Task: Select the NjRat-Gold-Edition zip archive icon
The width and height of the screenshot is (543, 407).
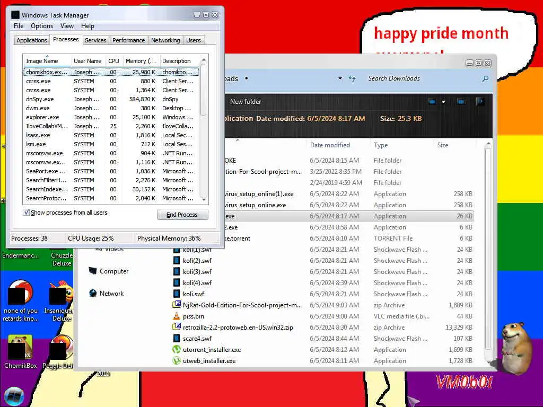Action: coord(177,305)
